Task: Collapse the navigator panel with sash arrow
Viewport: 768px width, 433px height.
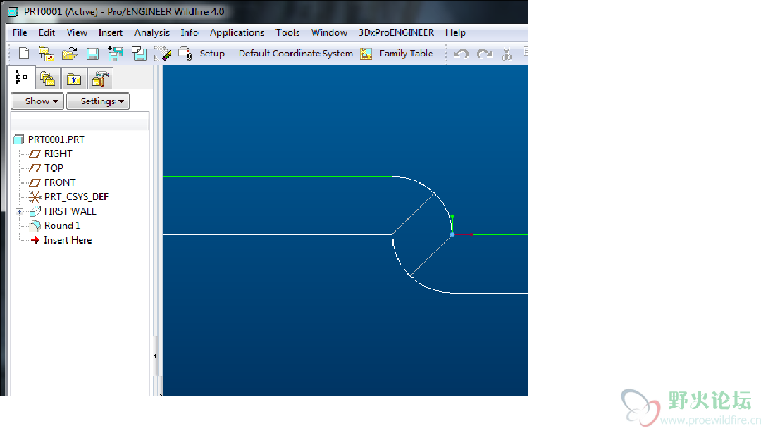Action: 156,356
